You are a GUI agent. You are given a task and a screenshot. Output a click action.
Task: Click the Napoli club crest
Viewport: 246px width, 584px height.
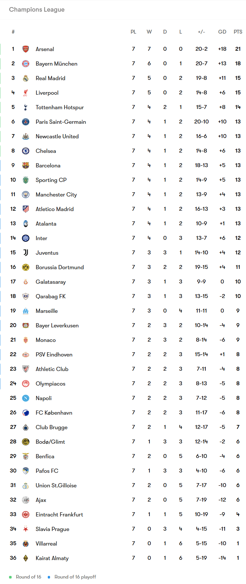26,398
